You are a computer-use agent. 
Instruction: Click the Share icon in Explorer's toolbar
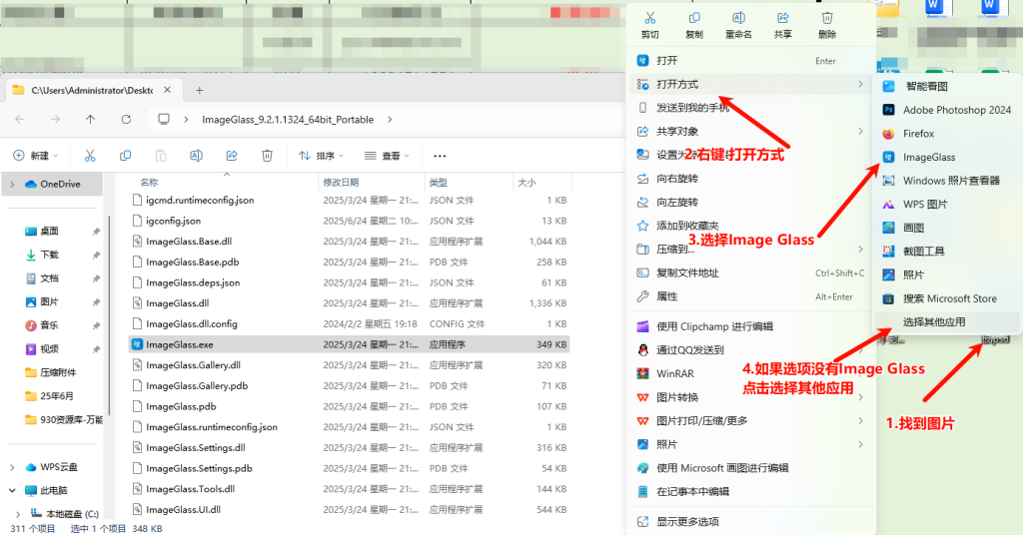232,156
